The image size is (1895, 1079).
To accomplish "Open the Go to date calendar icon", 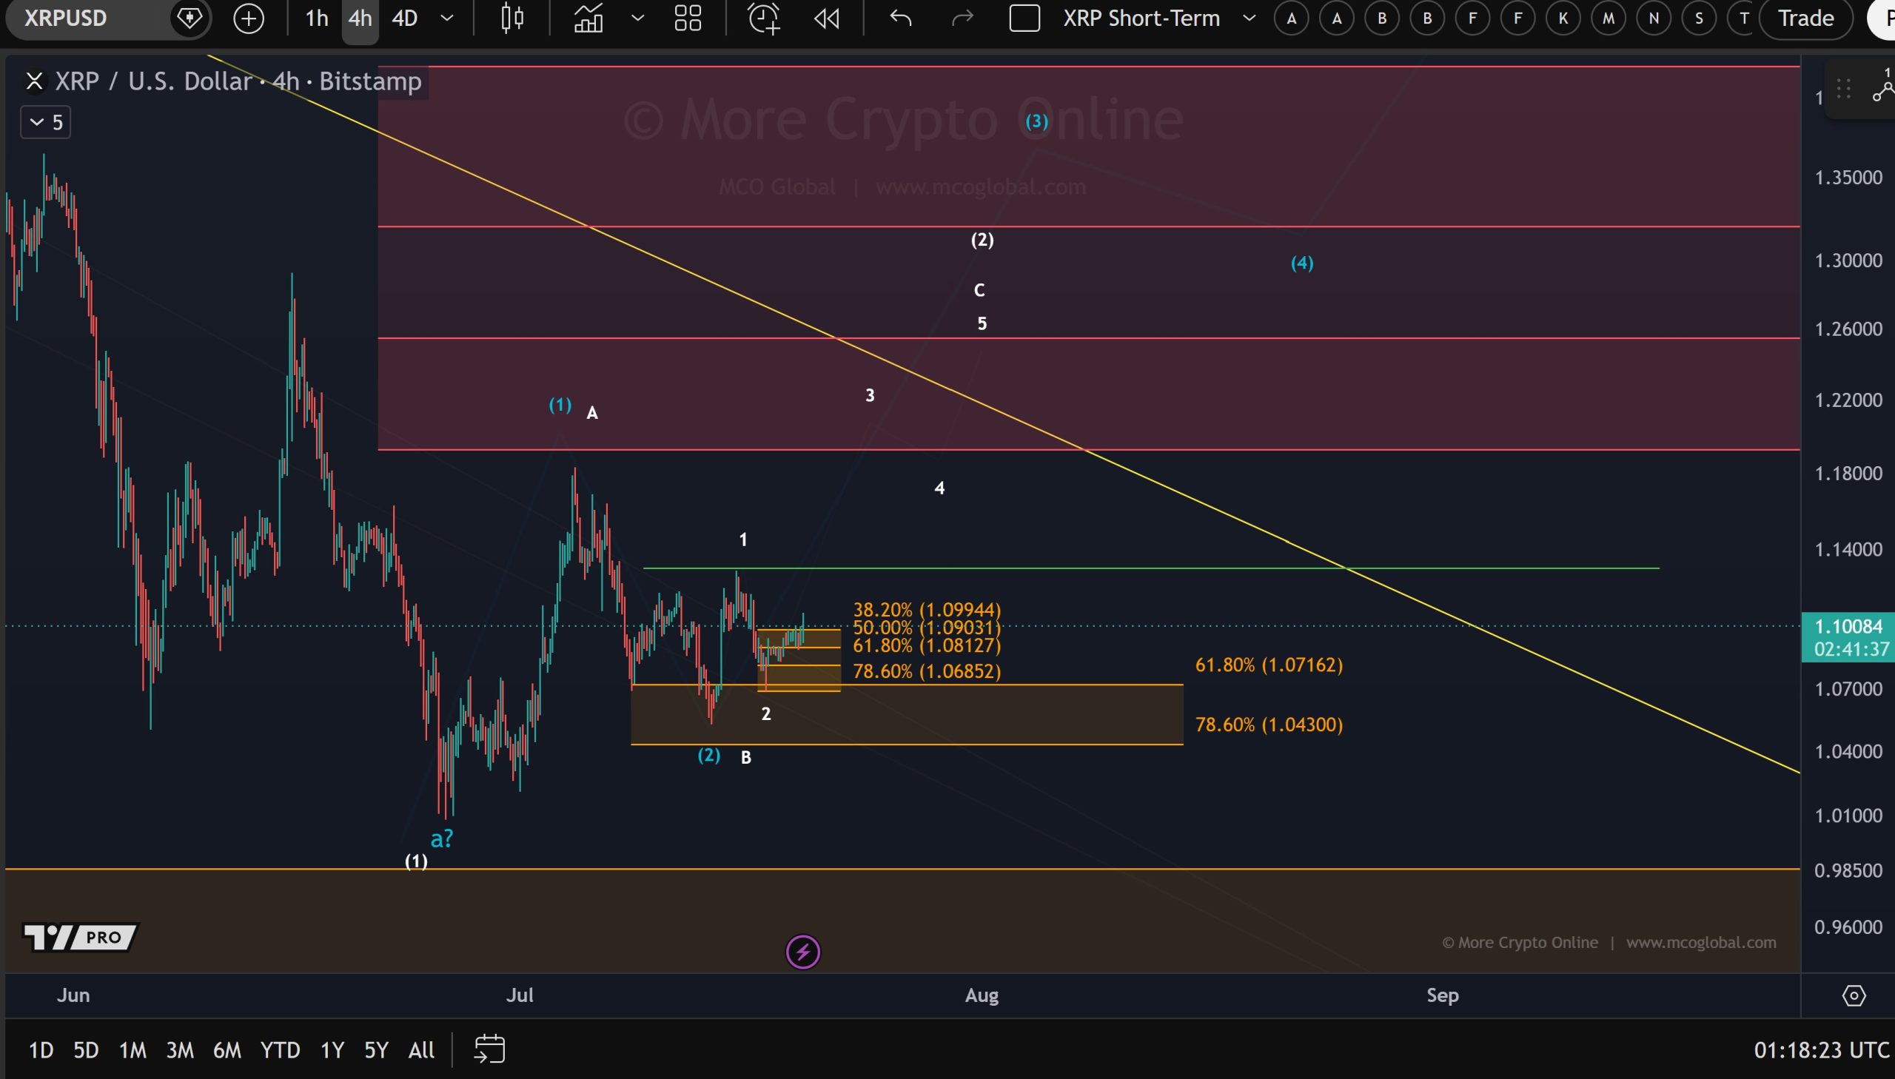I will (x=489, y=1049).
